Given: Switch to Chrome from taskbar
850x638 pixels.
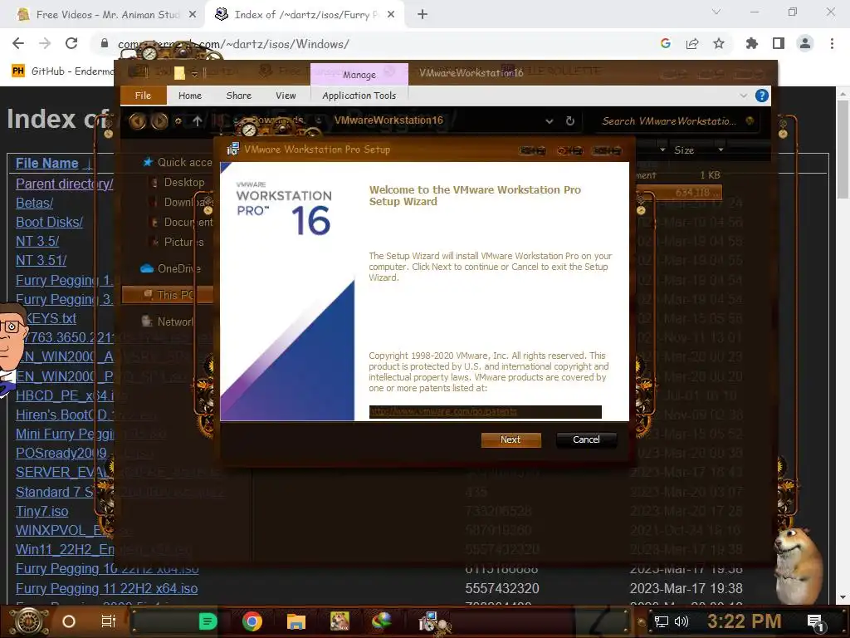Looking at the screenshot, I should click(252, 621).
